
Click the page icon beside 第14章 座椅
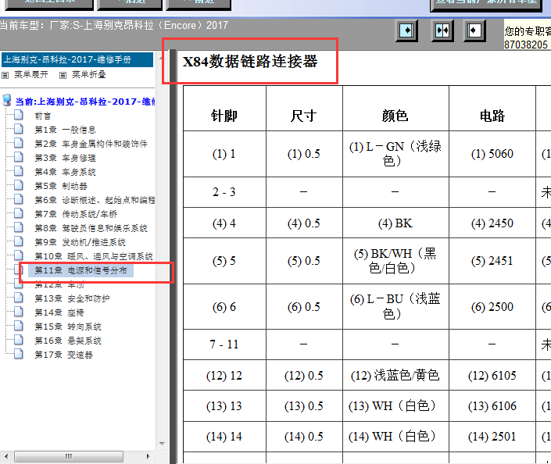point(18,312)
